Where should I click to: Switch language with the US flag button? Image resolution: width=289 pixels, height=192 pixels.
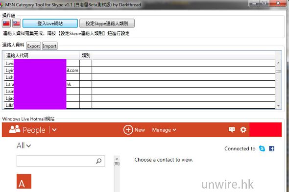tap(17, 24)
